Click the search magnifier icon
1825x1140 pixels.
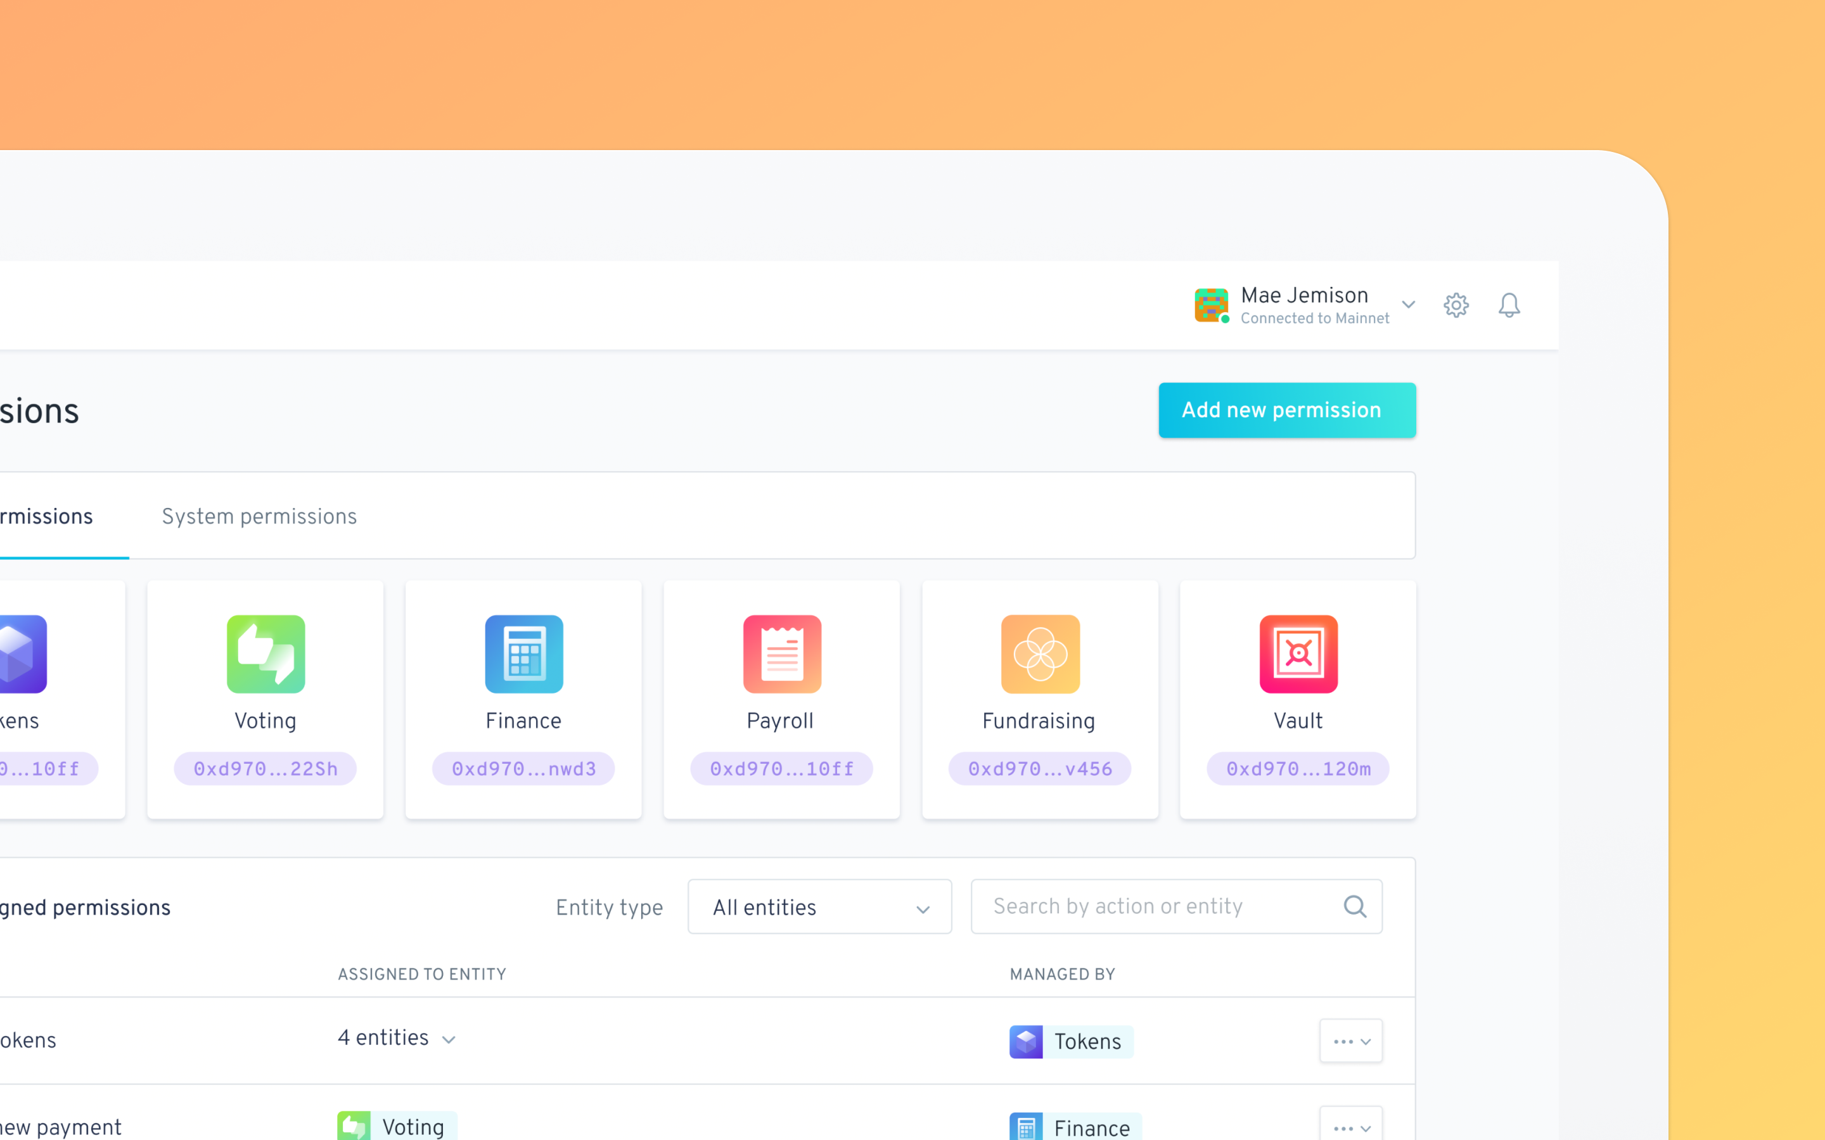(x=1354, y=906)
